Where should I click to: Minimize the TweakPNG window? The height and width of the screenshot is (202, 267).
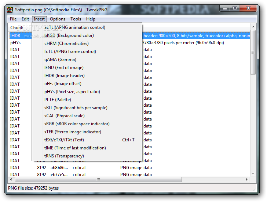point(225,8)
